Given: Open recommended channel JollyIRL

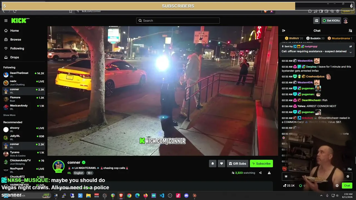Looking at the screenshot, I should [x=24, y=137].
